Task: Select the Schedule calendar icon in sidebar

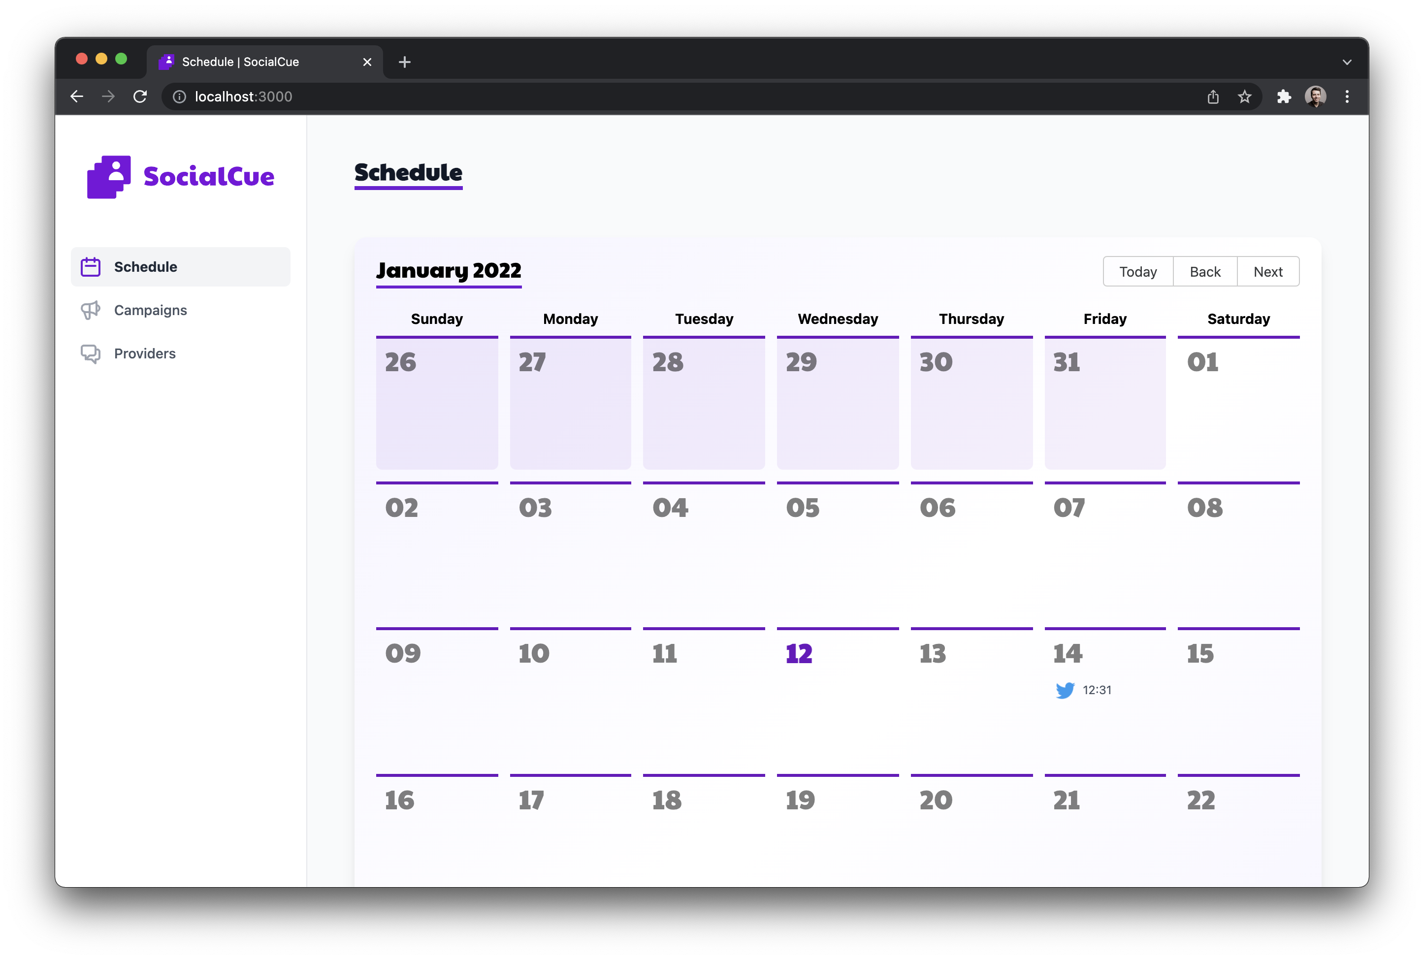Action: click(x=90, y=266)
